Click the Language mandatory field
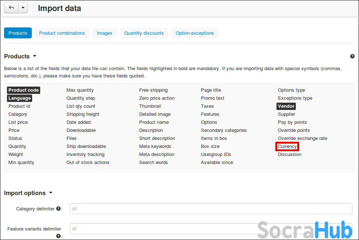 pyautogui.click(x=20, y=98)
